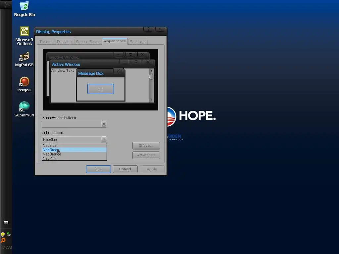Expand the Windows and buttons dropdown
Viewport: 339px width, 254px height.
click(104, 124)
